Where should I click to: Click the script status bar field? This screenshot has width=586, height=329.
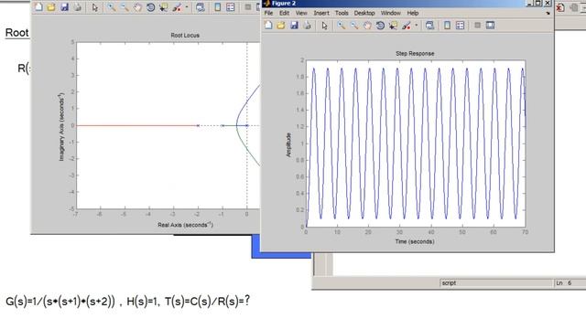[496, 283]
